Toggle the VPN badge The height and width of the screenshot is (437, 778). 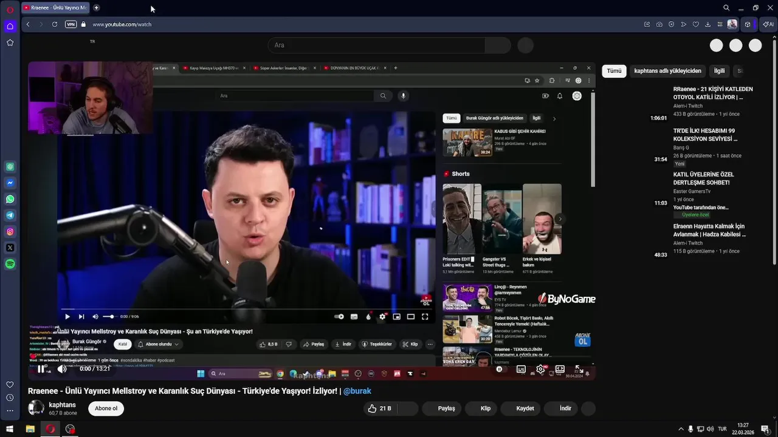click(71, 24)
